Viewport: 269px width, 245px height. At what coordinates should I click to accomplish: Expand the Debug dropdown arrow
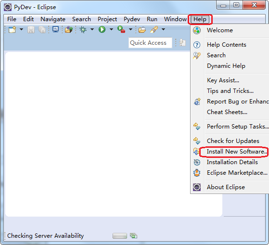pos(92,29)
